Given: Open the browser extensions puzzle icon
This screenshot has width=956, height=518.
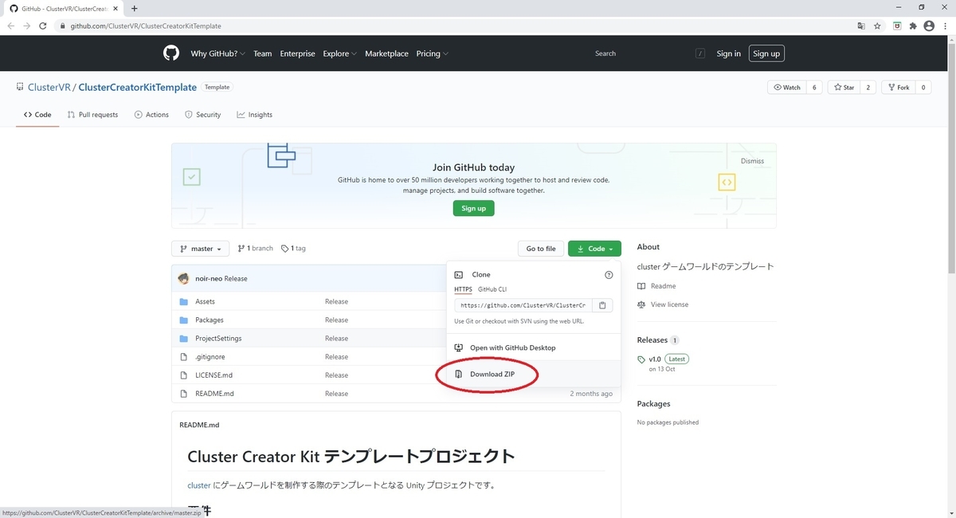Looking at the screenshot, I should click(x=913, y=26).
